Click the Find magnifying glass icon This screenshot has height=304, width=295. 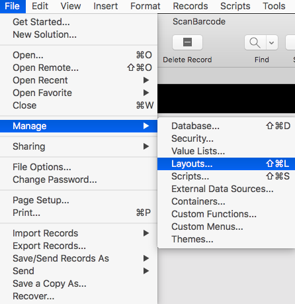tap(255, 42)
